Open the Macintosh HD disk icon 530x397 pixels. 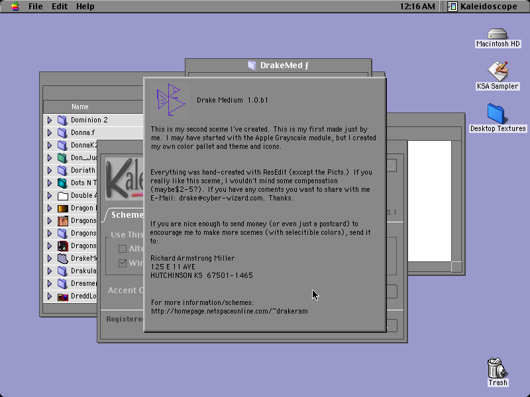coord(498,34)
